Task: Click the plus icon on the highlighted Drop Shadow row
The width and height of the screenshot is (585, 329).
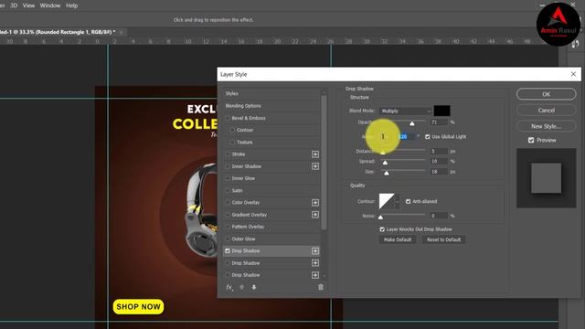Action: pyautogui.click(x=315, y=251)
